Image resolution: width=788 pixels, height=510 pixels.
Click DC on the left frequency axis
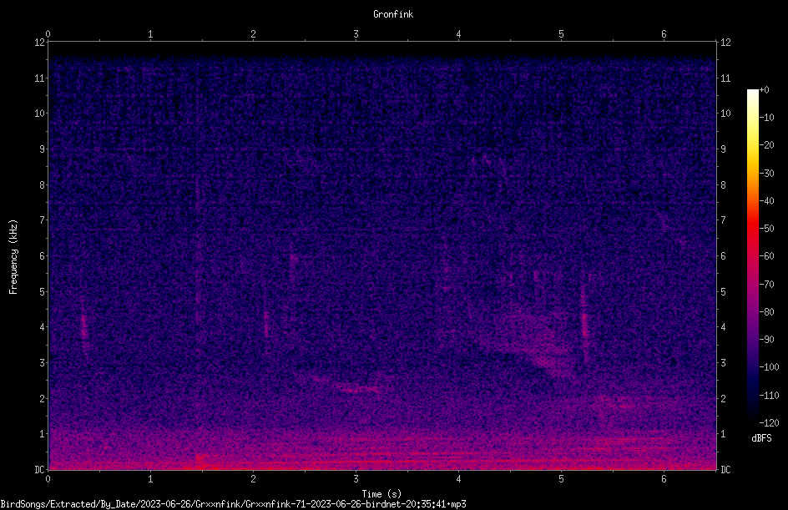pyautogui.click(x=39, y=470)
